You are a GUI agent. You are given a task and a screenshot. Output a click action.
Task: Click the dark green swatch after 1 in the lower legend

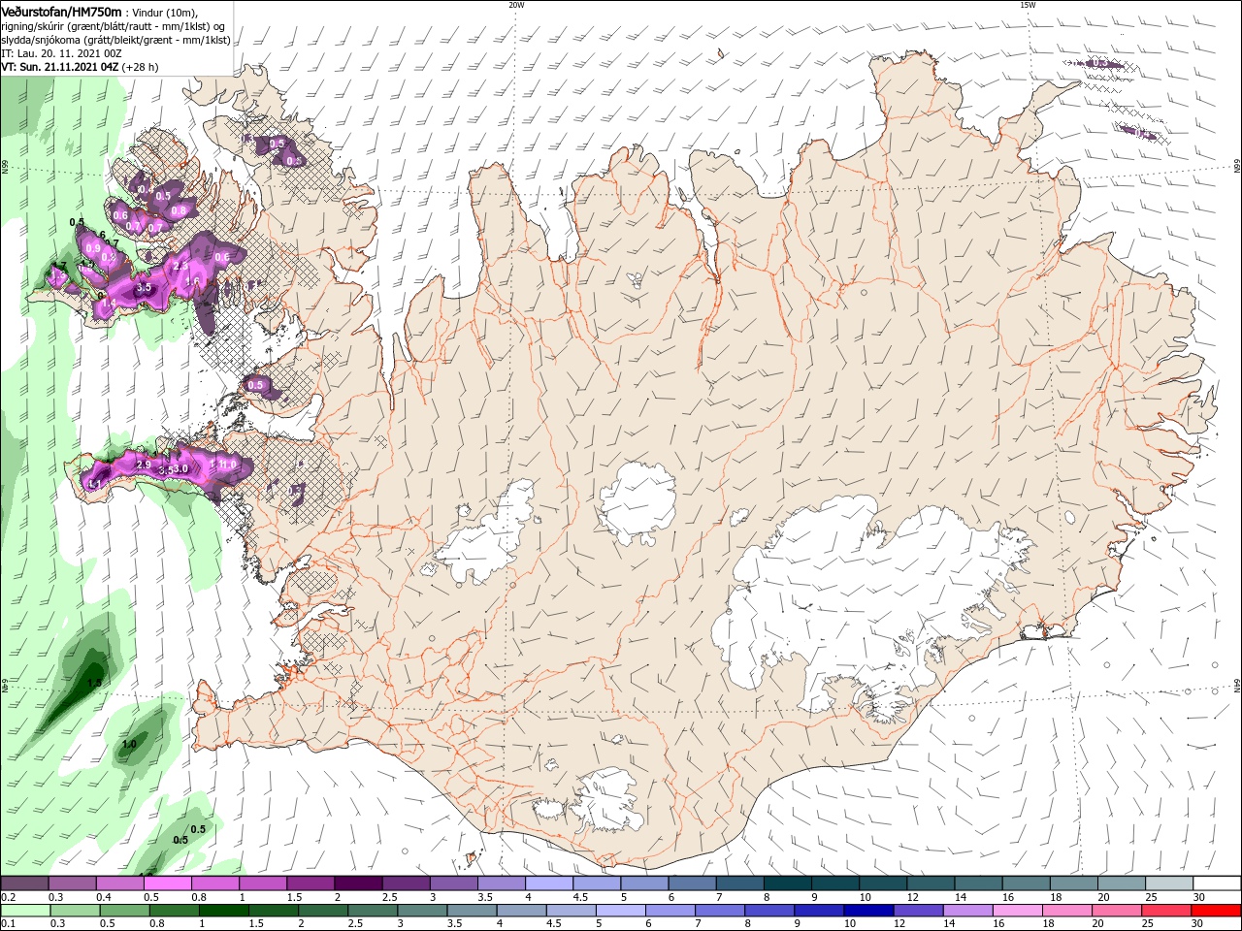click(225, 911)
